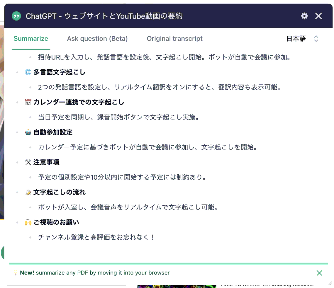Click the line starting ボットが入室し
The image size is (334, 288).
click(128, 207)
